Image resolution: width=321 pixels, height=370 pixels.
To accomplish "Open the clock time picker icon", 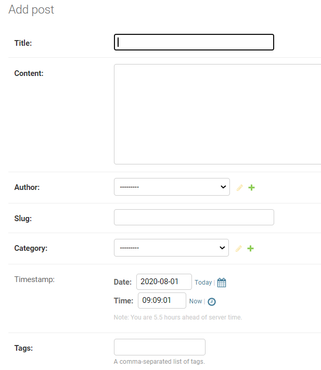I will [x=212, y=302].
